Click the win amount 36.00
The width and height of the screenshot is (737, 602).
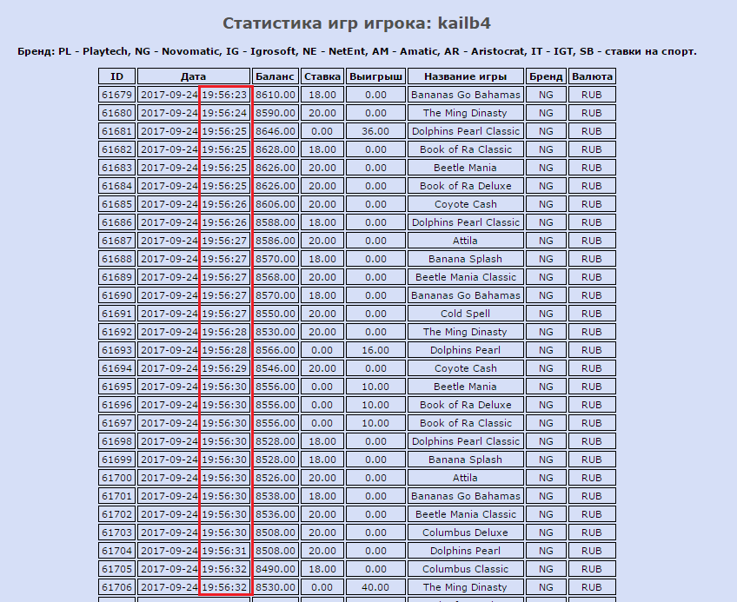coord(375,131)
